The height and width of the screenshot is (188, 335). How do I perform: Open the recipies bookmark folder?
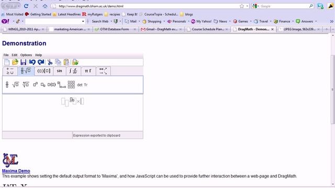point(113,14)
